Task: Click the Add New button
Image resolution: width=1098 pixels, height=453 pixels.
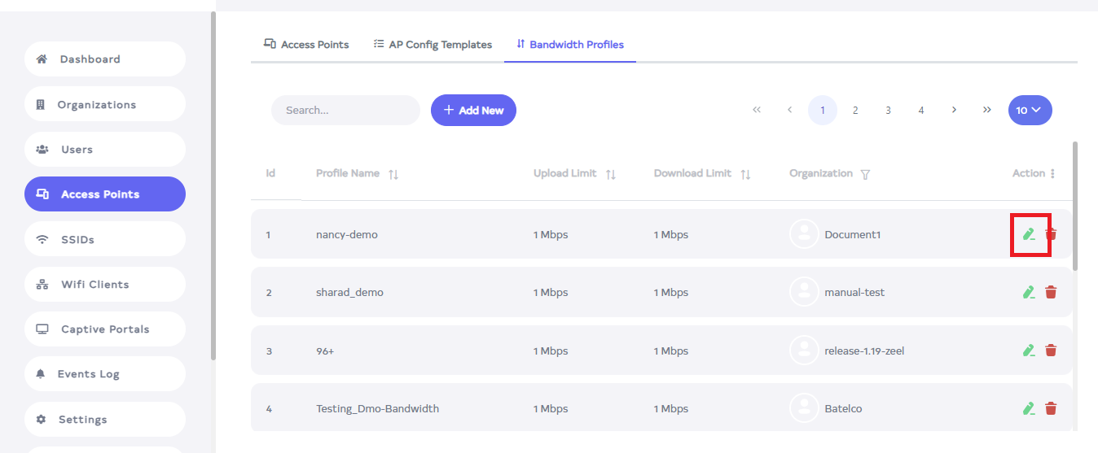Action: click(473, 111)
